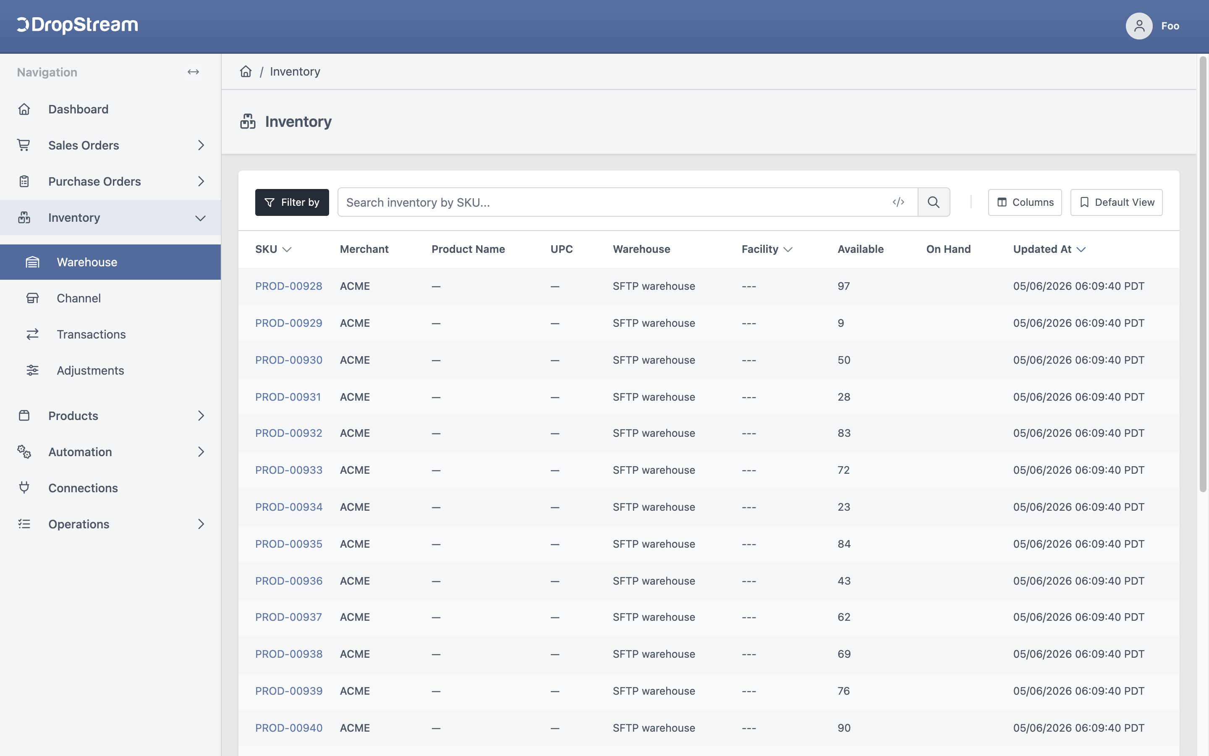The width and height of the screenshot is (1209, 756).
Task: Click the page vertical scrollbar thumb
Action: click(1203, 274)
